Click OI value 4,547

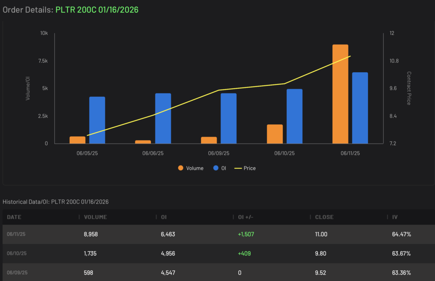168,273
